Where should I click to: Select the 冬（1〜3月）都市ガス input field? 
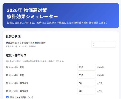86,83
